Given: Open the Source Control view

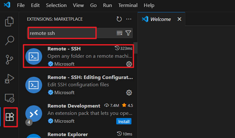Looking at the screenshot, I should click(10, 59).
